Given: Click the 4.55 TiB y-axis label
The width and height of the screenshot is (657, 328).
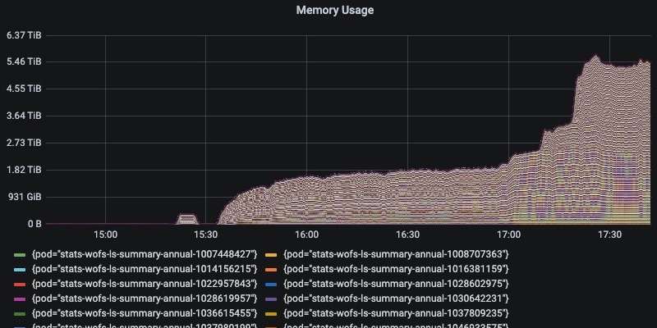Looking at the screenshot, I should (24, 89).
